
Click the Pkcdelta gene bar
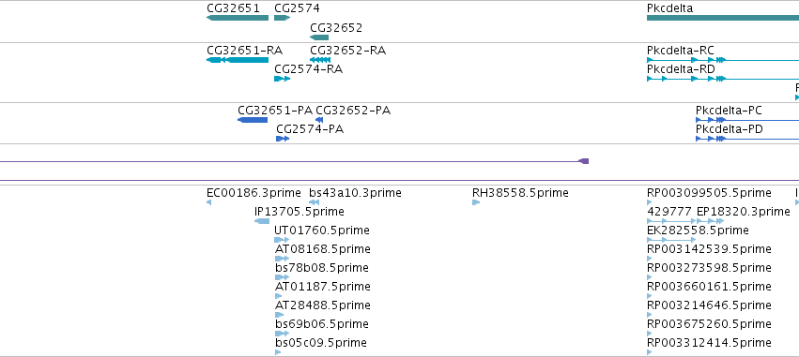point(723,18)
